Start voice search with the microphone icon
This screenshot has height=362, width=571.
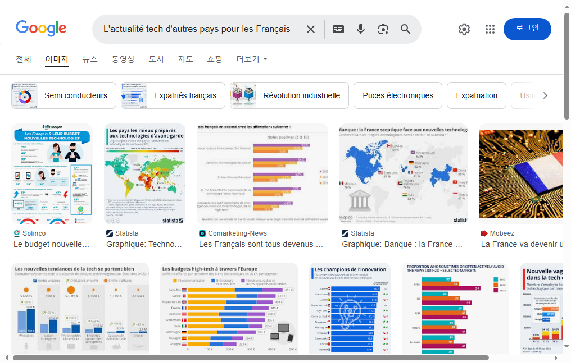360,29
